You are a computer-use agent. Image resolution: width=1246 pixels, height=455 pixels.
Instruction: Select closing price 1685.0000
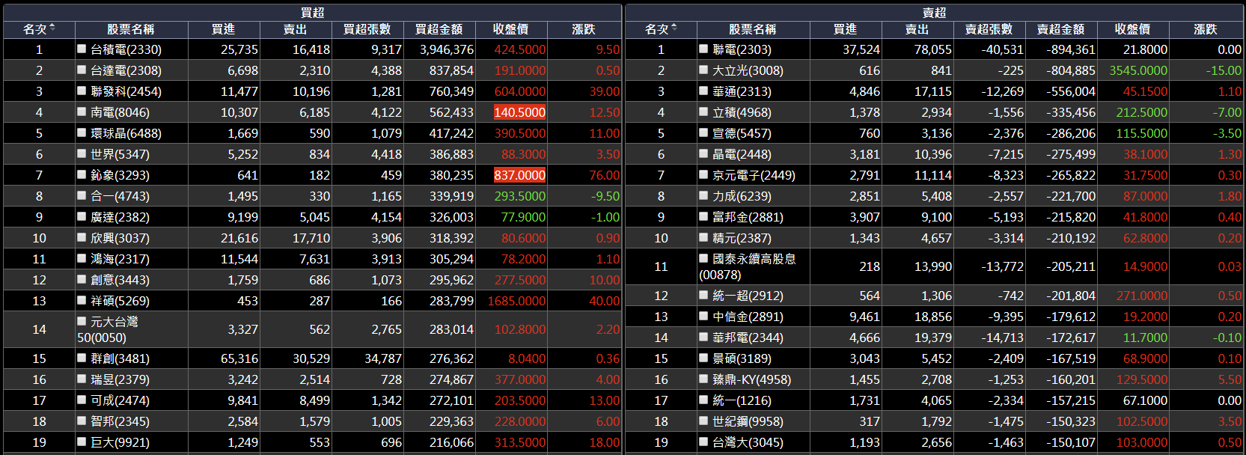pyautogui.click(x=516, y=301)
